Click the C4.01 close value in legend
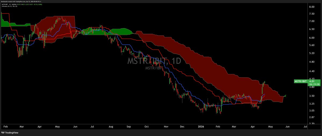This screenshot has height=136, width=322. (x=31, y=5)
